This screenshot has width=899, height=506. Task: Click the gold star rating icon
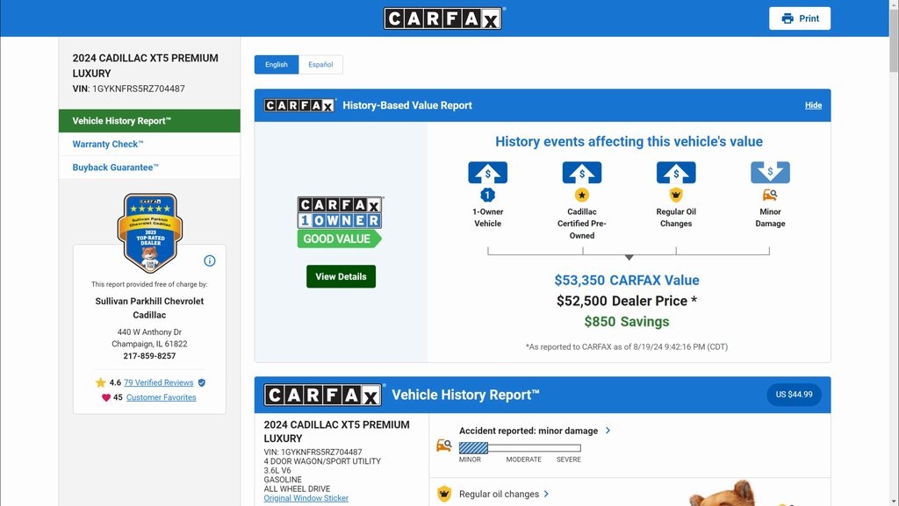tap(100, 382)
